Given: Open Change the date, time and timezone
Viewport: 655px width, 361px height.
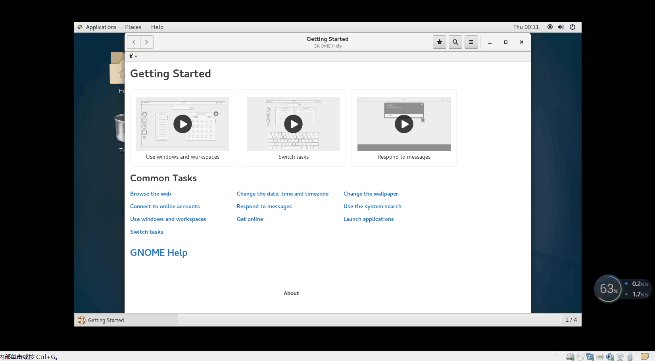Looking at the screenshot, I should (282, 194).
